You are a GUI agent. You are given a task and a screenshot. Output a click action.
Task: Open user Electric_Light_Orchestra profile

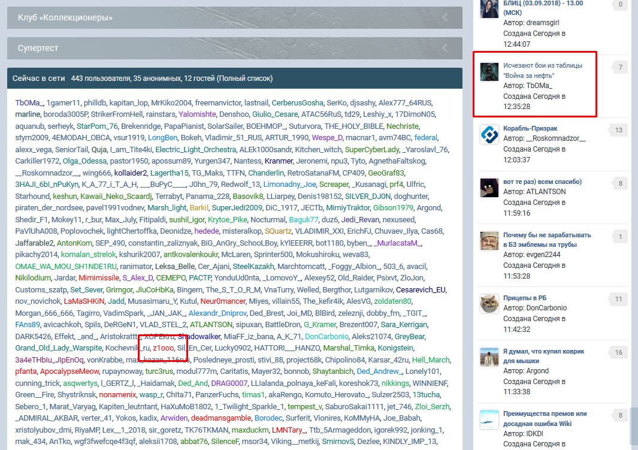point(195,149)
